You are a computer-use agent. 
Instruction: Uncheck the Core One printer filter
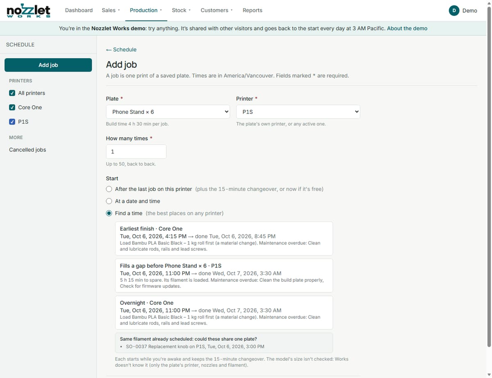pos(12,107)
